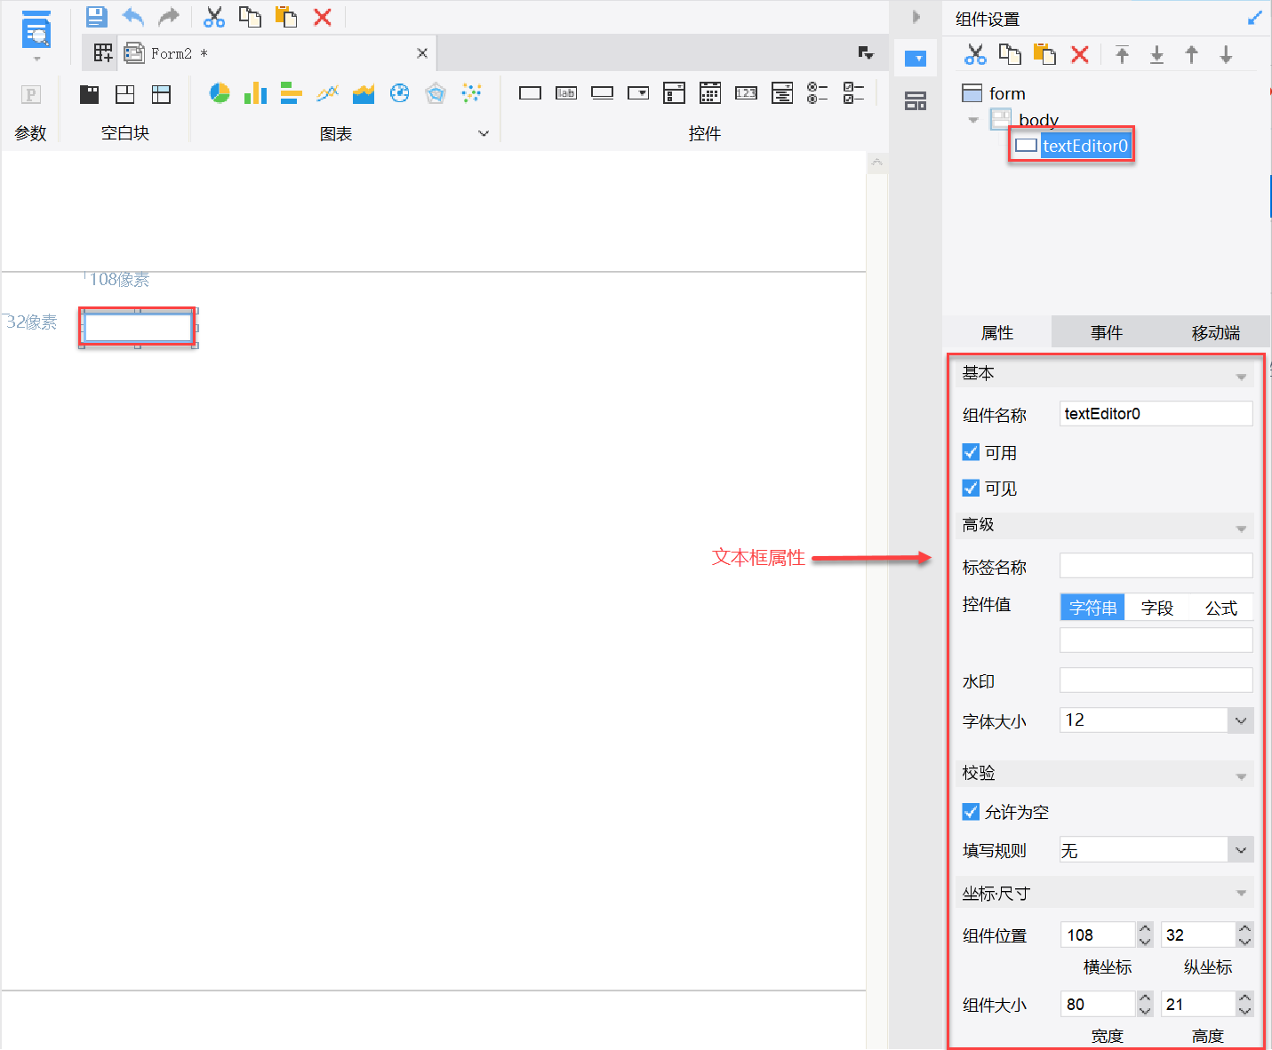The image size is (1272, 1050).
Task: Select the 公式 control value option
Action: [x=1221, y=608]
